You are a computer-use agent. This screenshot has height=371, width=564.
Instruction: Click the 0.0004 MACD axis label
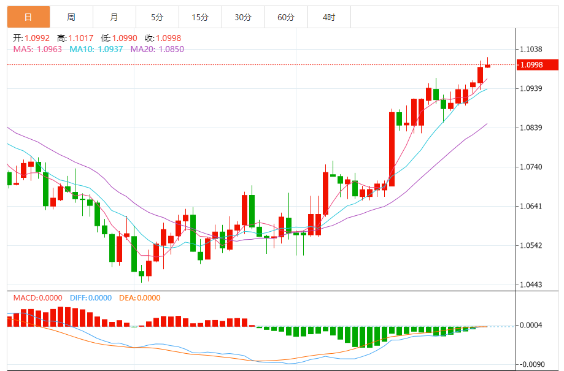531,325
